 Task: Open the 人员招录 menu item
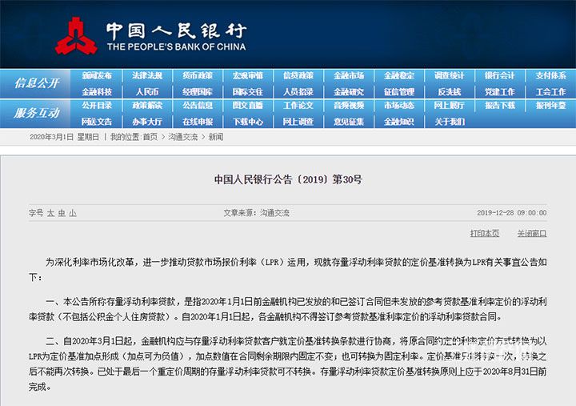click(x=298, y=91)
